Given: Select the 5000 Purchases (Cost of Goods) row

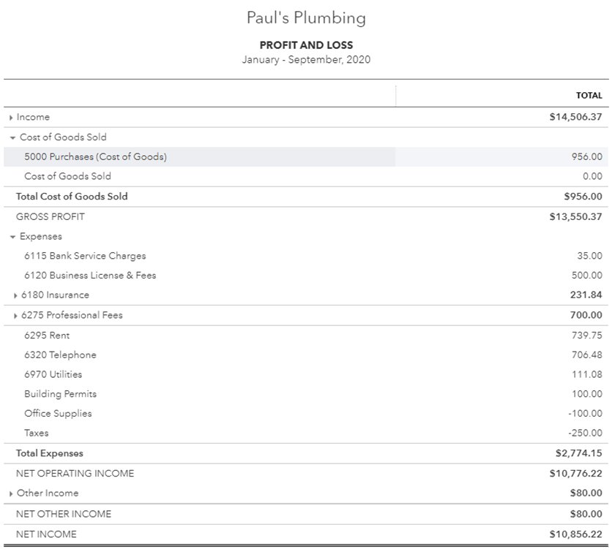Looking at the screenshot, I should click(95, 156).
